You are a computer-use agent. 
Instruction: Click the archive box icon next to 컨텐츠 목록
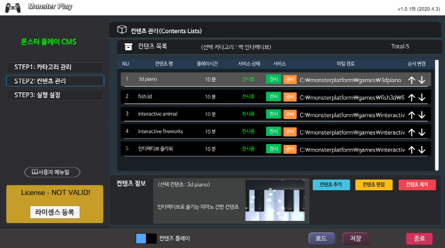(128, 47)
